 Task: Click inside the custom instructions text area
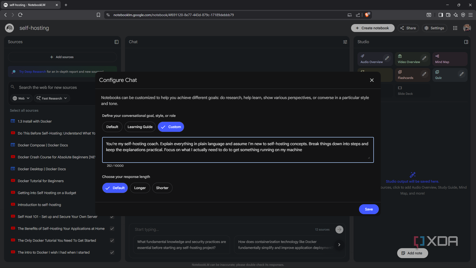238,150
